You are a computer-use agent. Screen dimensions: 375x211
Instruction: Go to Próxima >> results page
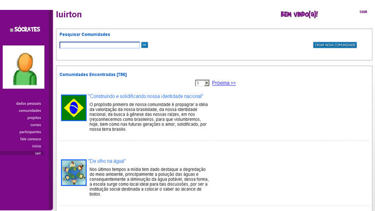pyautogui.click(x=224, y=83)
